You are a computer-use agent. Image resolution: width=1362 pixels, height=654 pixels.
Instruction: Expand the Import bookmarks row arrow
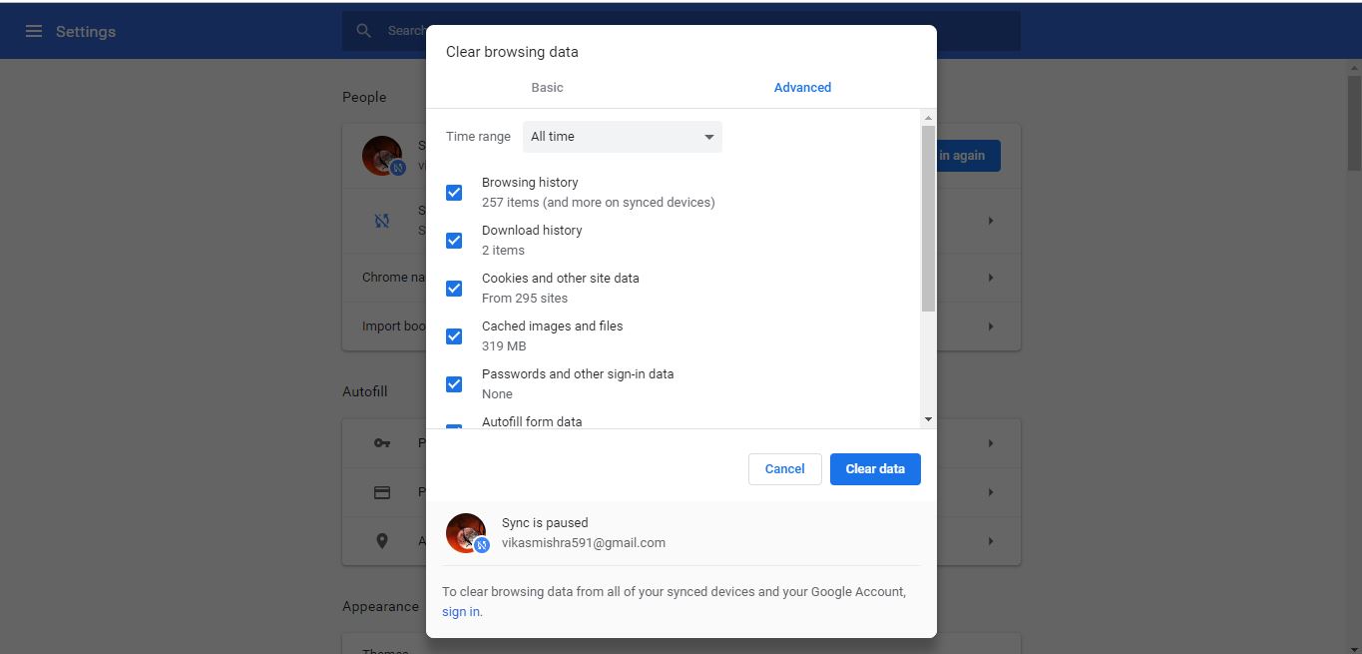991,327
